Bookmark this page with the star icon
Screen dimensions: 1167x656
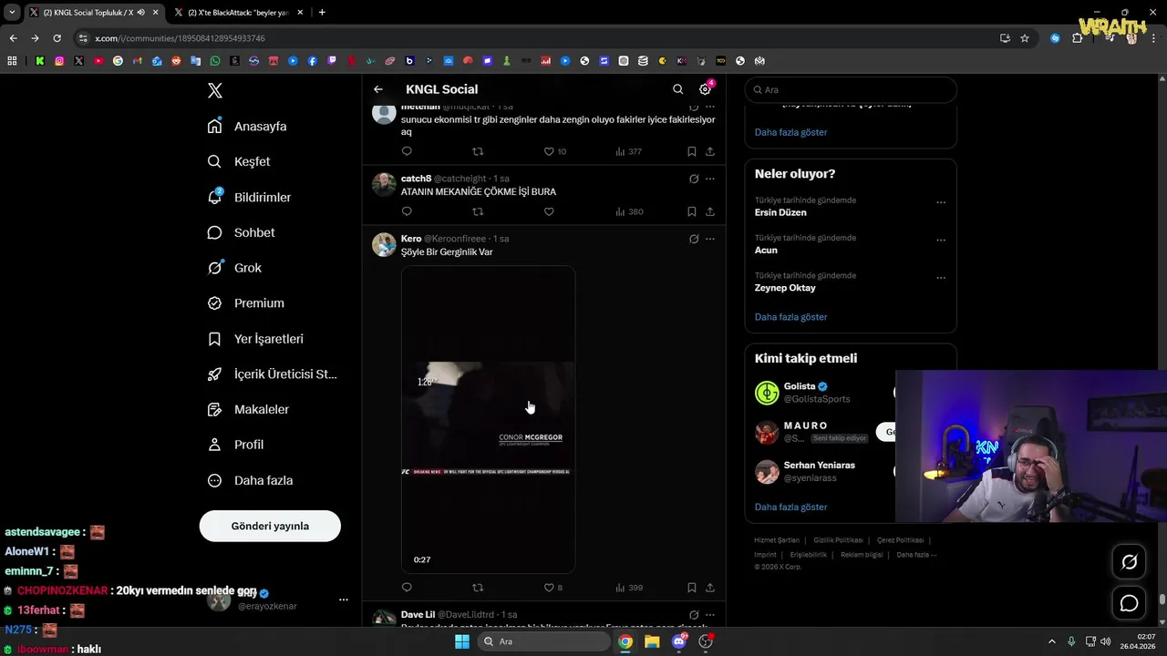[1025, 38]
